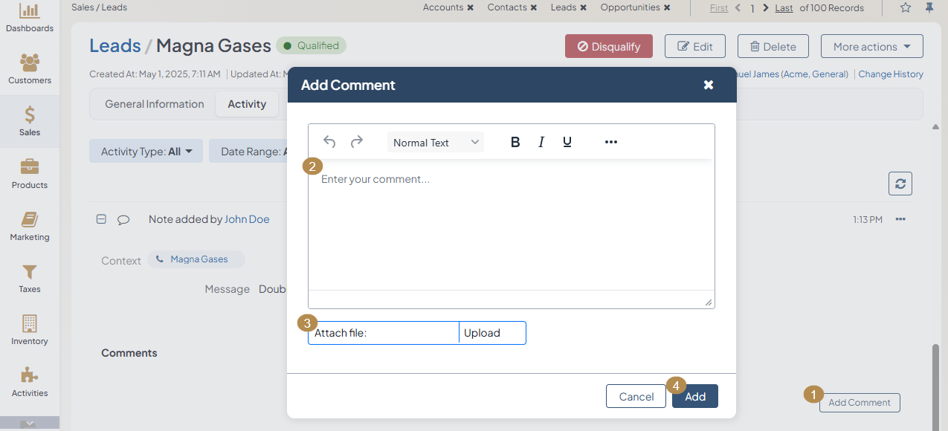The image size is (948, 431).
Task: Open Change History link
Action: (x=891, y=74)
